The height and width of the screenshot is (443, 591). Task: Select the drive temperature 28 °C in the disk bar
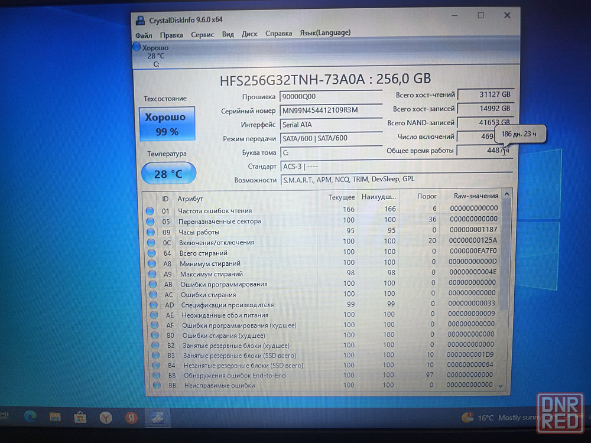click(x=155, y=56)
